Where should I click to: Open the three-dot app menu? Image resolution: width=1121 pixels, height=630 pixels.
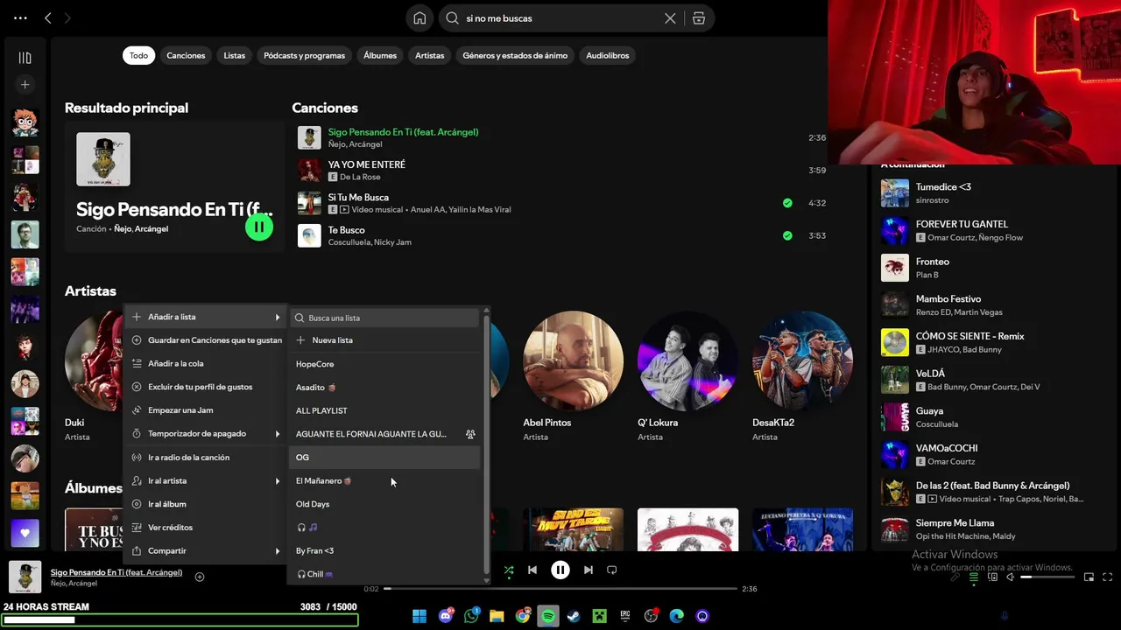click(x=20, y=17)
